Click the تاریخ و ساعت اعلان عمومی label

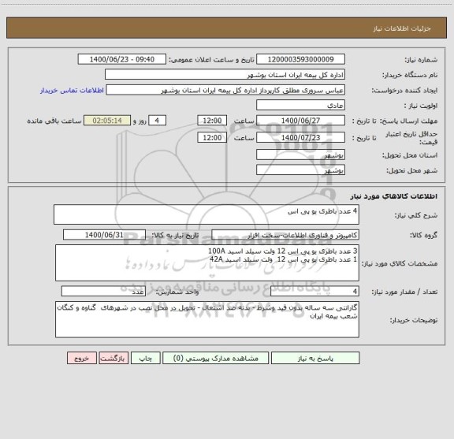coord(212,60)
